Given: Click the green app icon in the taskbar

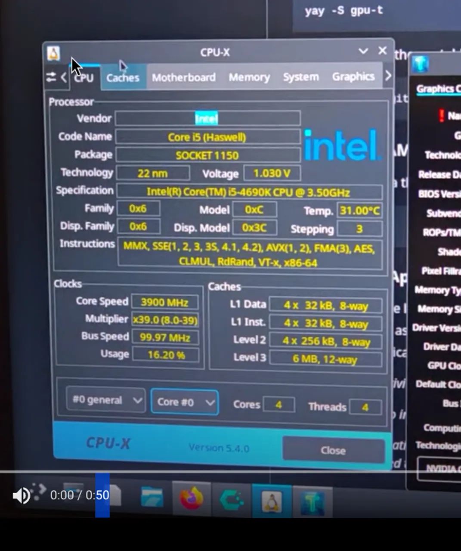Looking at the screenshot, I should pos(232,500).
